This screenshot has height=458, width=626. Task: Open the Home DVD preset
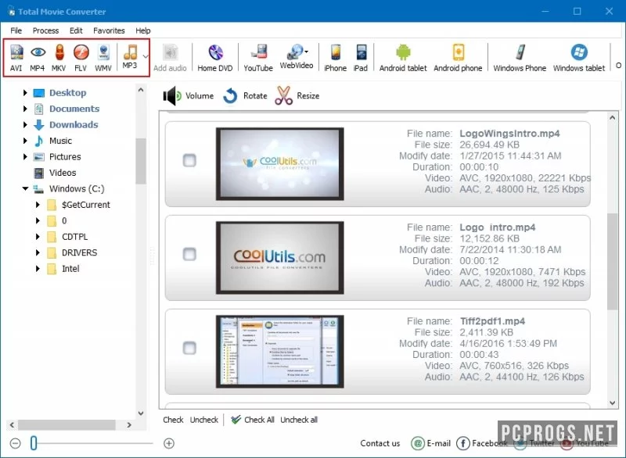pyautogui.click(x=215, y=58)
